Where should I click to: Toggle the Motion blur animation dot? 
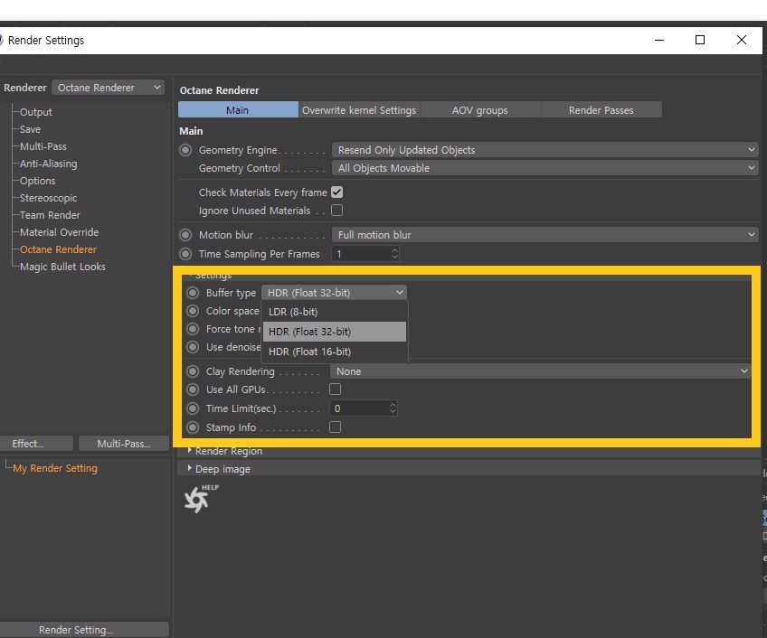click(x=185, y=235)
